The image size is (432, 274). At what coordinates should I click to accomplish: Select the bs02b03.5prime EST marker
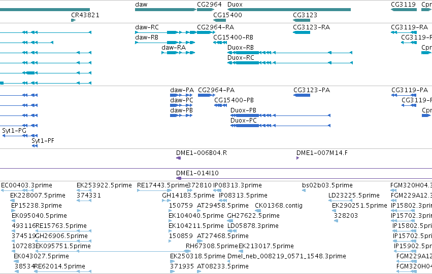(304, 190)
